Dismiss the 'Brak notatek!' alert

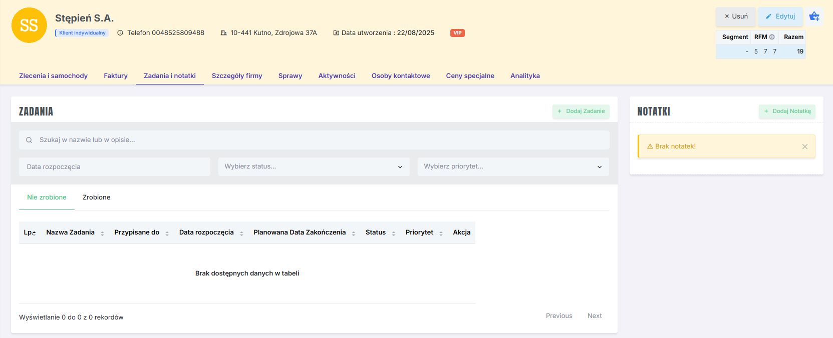tap(804, 146)
